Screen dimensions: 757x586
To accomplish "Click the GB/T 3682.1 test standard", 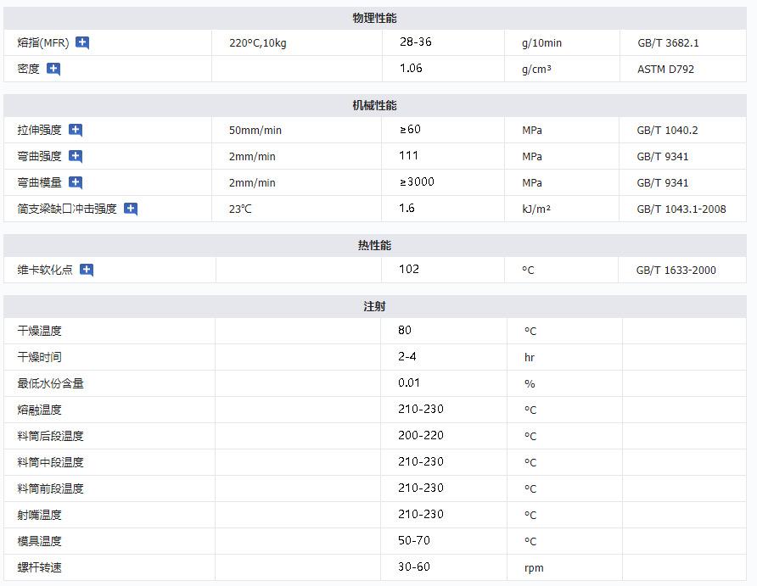I will coord(668,43).
